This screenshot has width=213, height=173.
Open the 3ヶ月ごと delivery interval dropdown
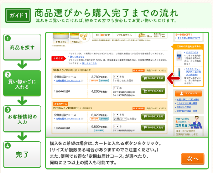click(120, 119)
